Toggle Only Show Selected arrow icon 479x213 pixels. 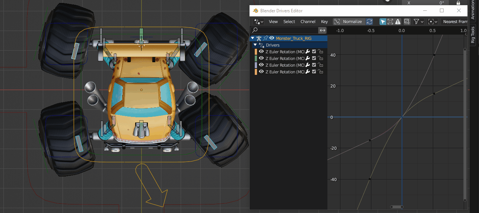383,22
